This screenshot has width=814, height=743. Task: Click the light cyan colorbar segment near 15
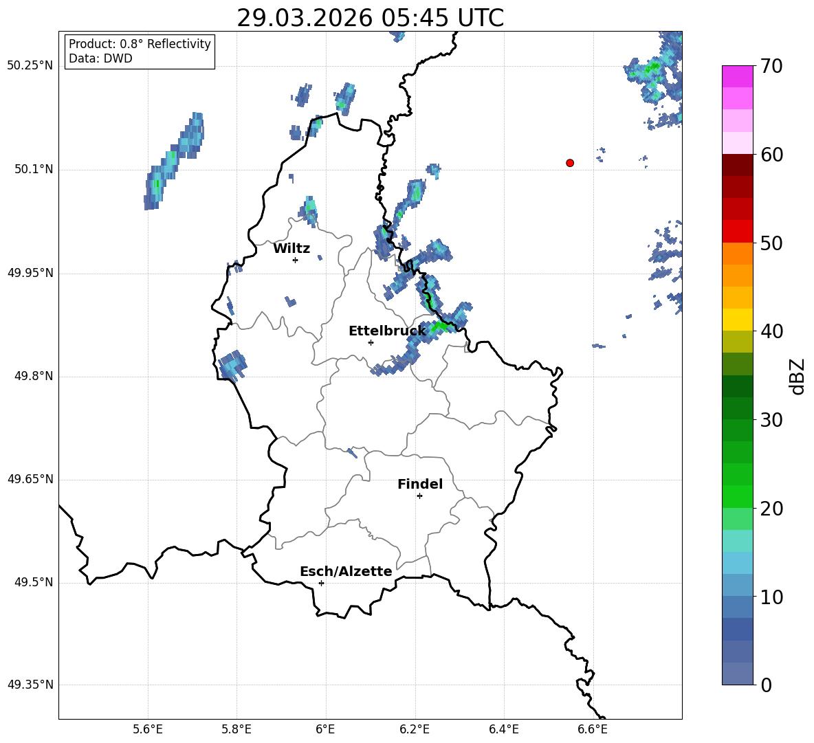737,541
